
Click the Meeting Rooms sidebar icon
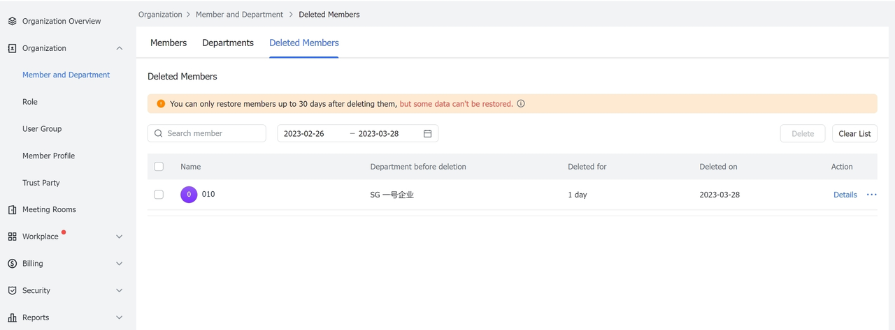(x=12, y=209)
